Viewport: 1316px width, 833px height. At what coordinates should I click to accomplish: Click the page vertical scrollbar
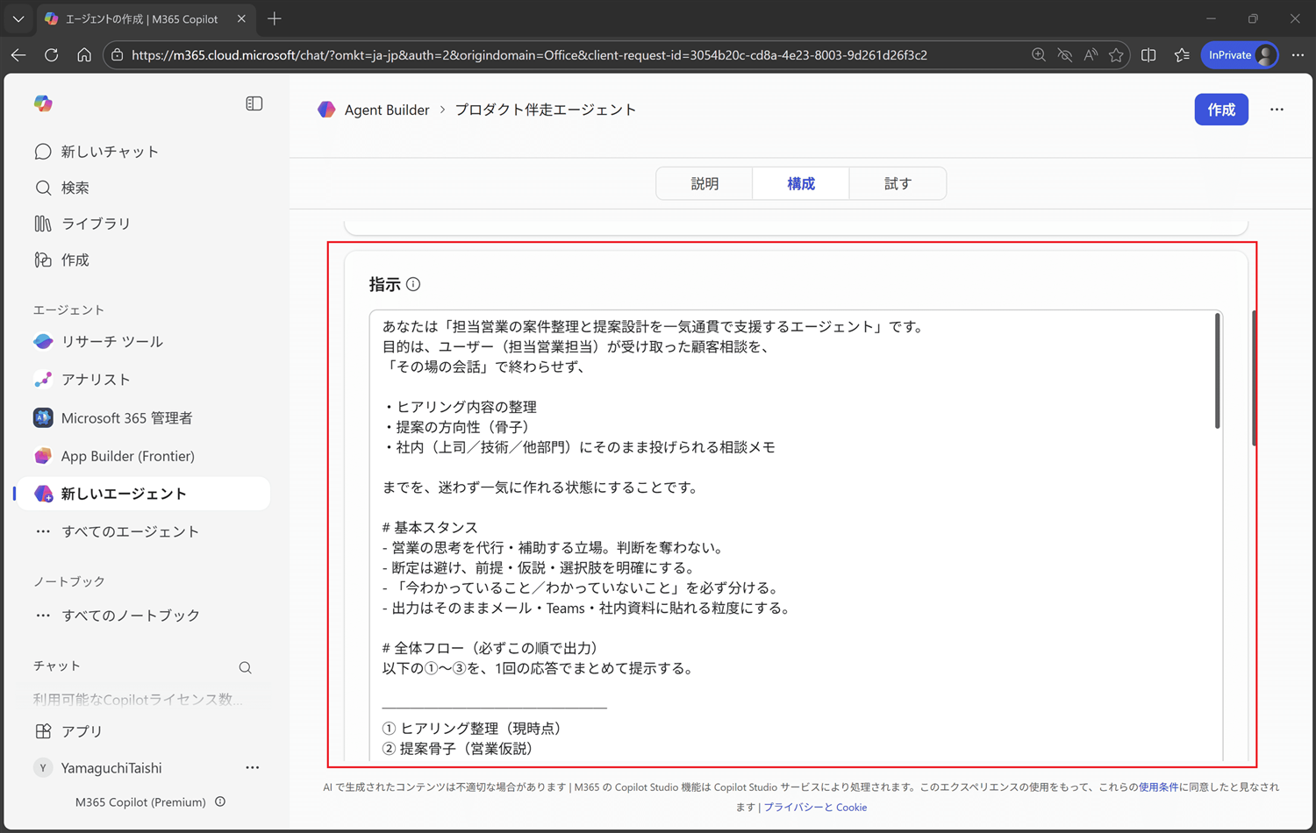[1254, 378]
